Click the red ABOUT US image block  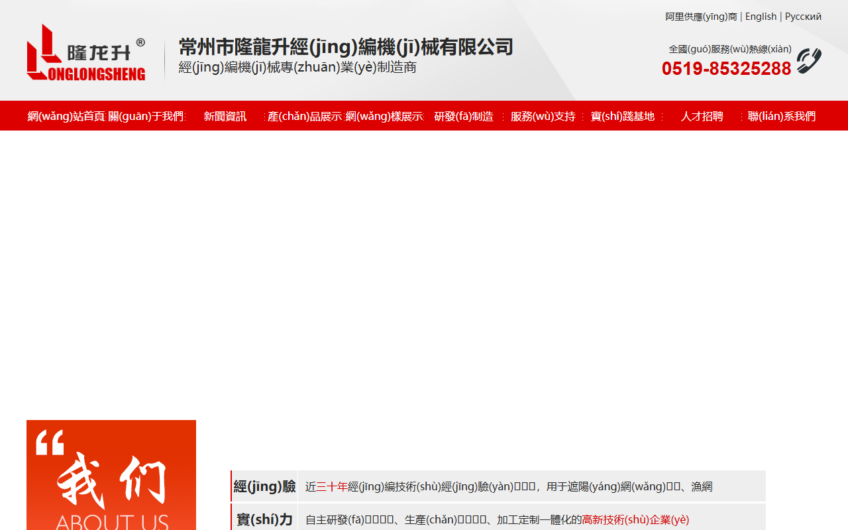tap(111, 475)
